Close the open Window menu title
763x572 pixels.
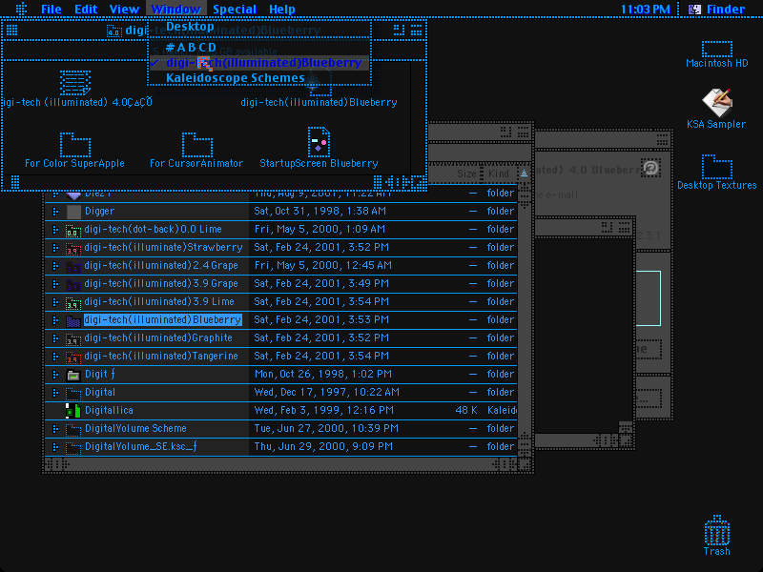tap(176, 10)
